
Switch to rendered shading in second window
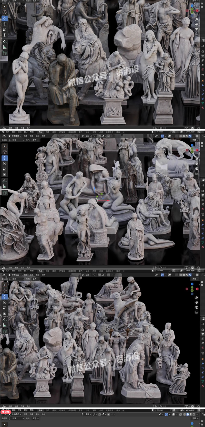click(190, 136)
